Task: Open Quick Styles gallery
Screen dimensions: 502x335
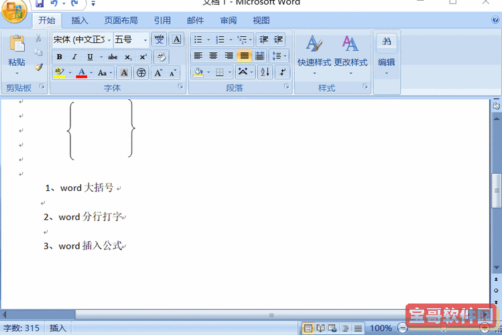Action: 314,54
